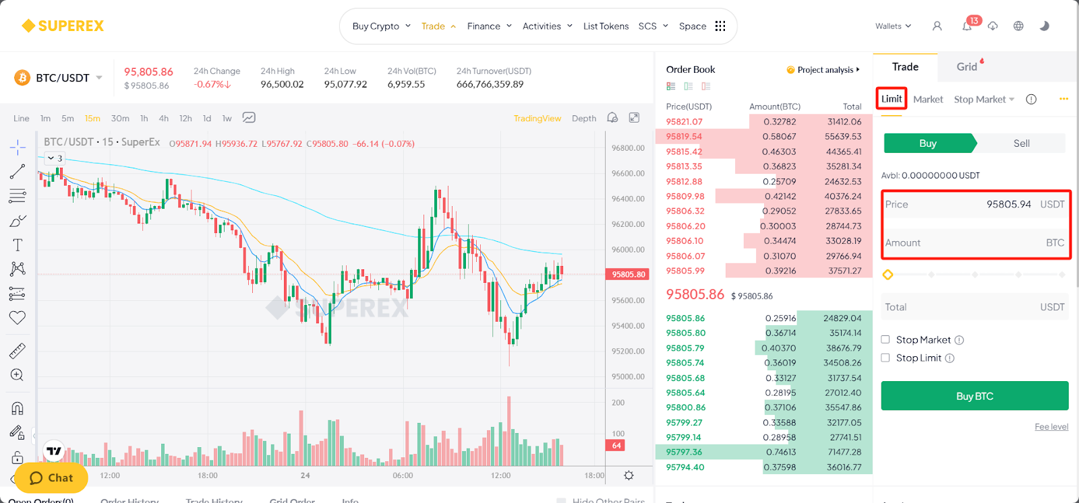Click the Stop Limit info icon
The image size is (1079, 503).
[x=950, y=358]
